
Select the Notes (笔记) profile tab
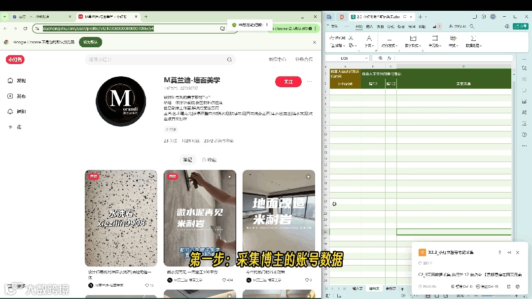click(188, 160)
